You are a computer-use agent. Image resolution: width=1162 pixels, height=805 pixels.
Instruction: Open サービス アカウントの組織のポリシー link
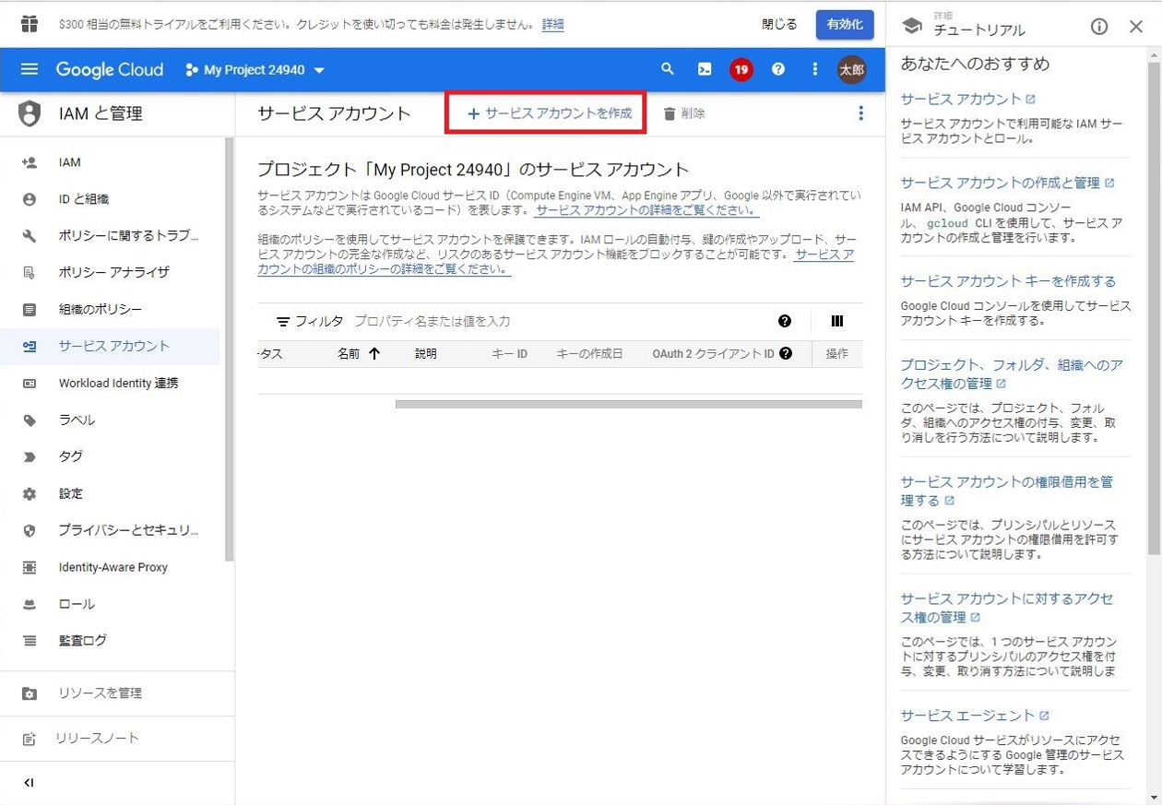click(x=555, y=261)
